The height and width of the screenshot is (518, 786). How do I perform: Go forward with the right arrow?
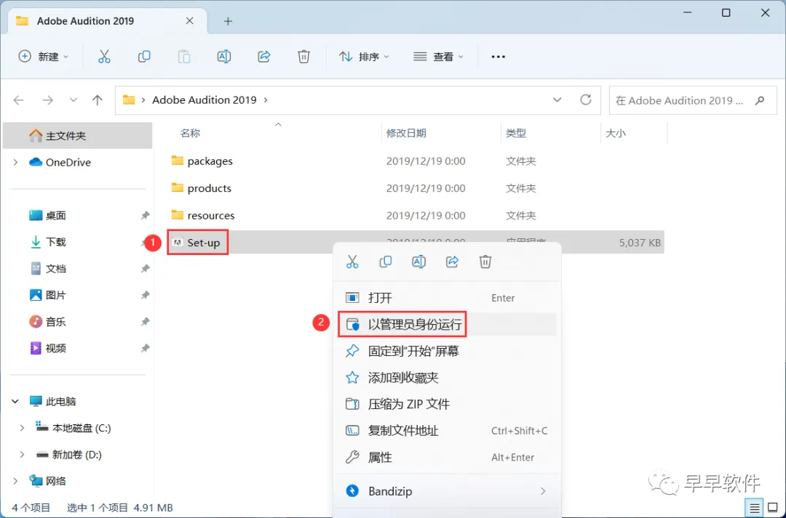tap(47, 100)
